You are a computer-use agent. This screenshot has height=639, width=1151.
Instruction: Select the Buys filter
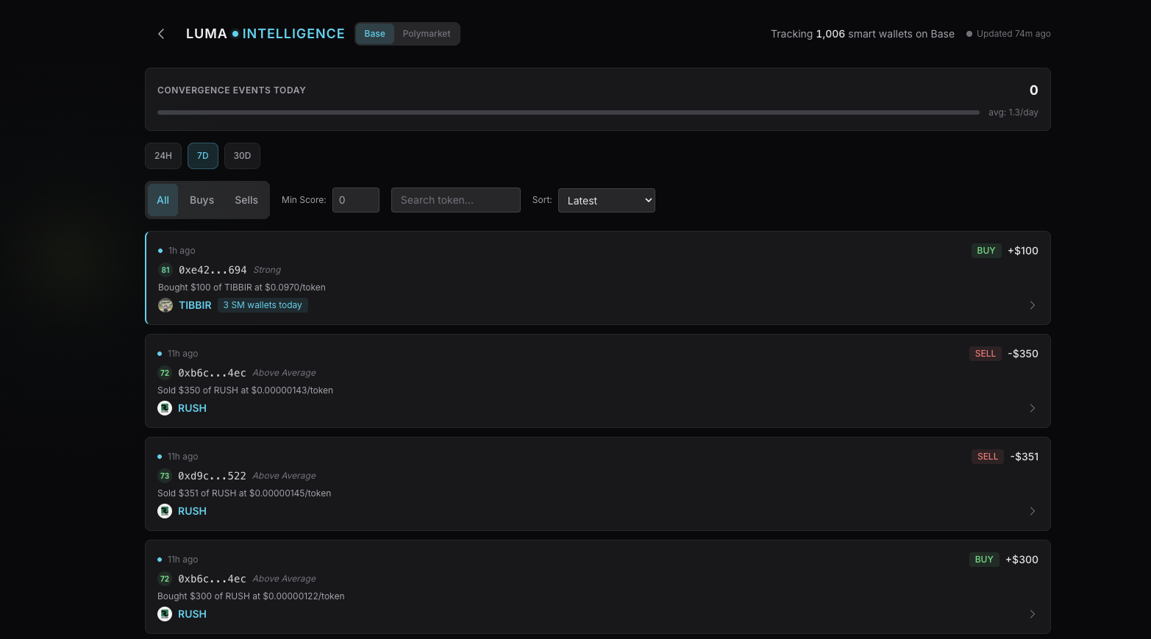point(202,199)
